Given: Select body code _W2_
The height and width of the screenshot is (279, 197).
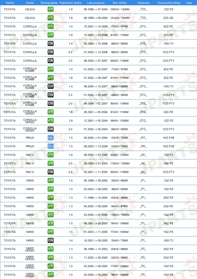Looking at the screenshot, I should click(x=143, y=146).
